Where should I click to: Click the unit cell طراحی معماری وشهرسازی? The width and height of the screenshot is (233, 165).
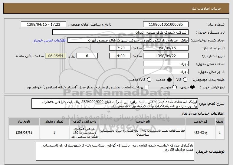tap(84, 133)
